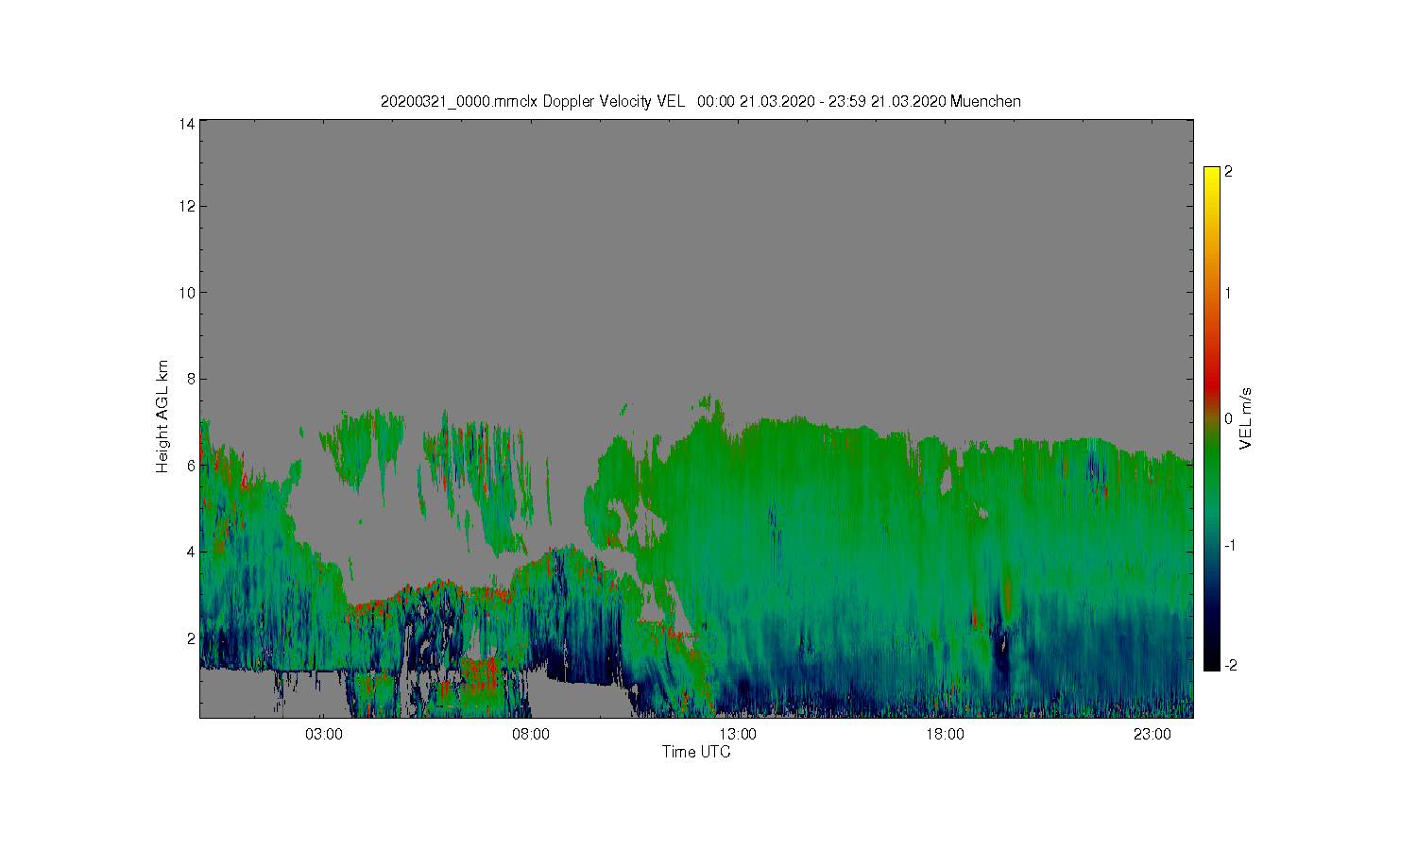Click the 23:00 time axis label

1152,735
